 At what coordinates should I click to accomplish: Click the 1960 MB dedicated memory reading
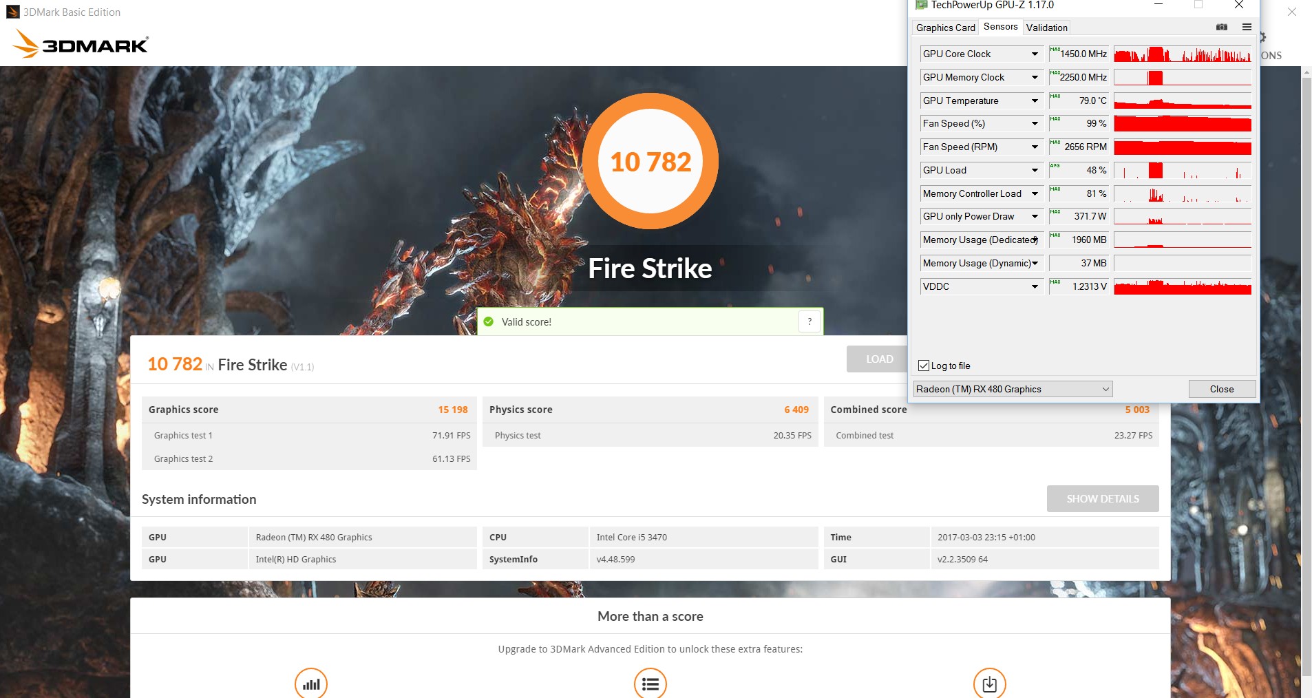pos(1079,240)
